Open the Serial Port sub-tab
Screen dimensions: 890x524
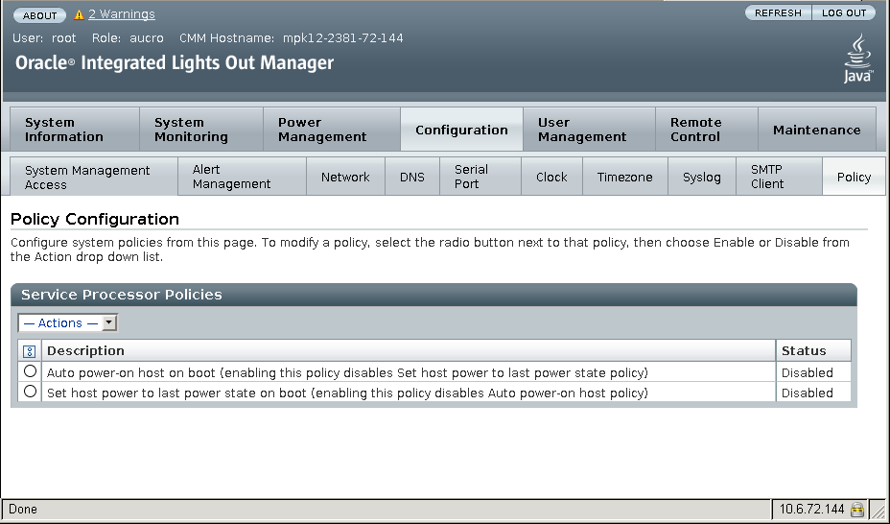click(480, 178)
